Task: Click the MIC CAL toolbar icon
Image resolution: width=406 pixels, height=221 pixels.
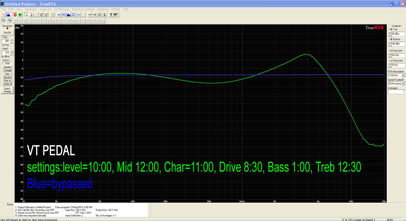Action: tap(73, 15)
